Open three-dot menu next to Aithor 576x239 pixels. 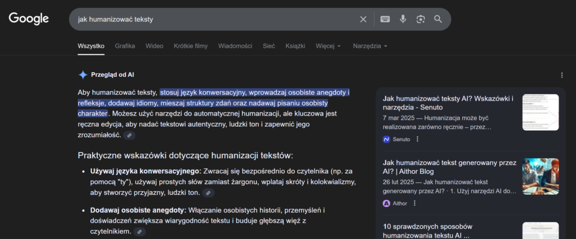(x=415, y=203)
